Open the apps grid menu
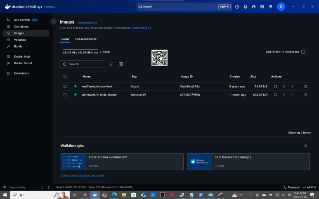 [270, 7]
